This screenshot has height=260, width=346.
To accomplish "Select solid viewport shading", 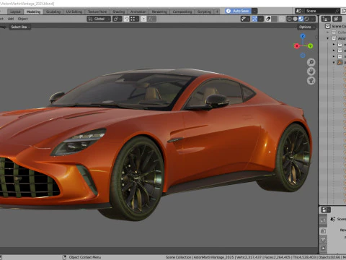I will click(x=296, y=19).
